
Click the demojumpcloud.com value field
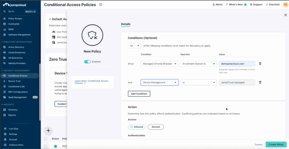click(237, 64)
